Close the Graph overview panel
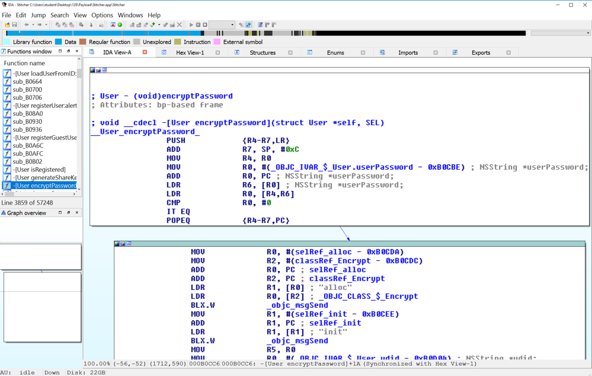The width and height of the screenshot is (592, 376). pos(77,212)
